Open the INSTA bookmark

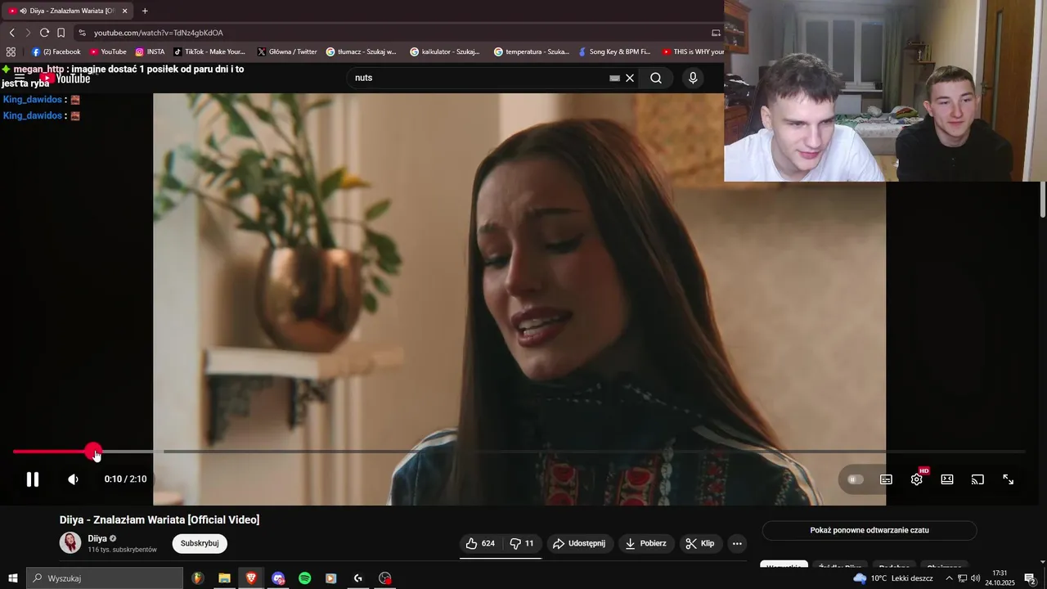[150, 52]
